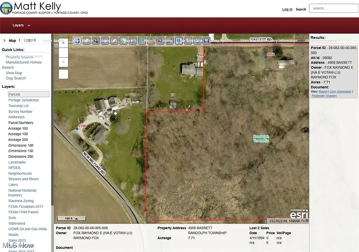359x252 pixels.
Task: Click the blue four-arrow full extent icon
Action: pos(179,41)
